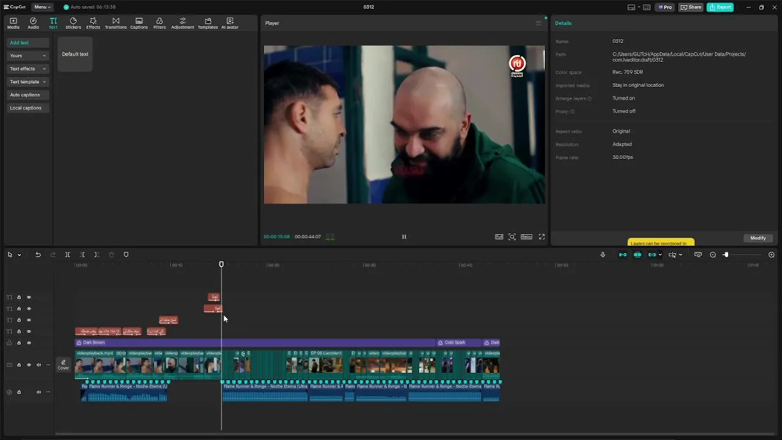Switch to the Audio tab
This screenshot has height=440, width=782.
[x=33, y=23]
